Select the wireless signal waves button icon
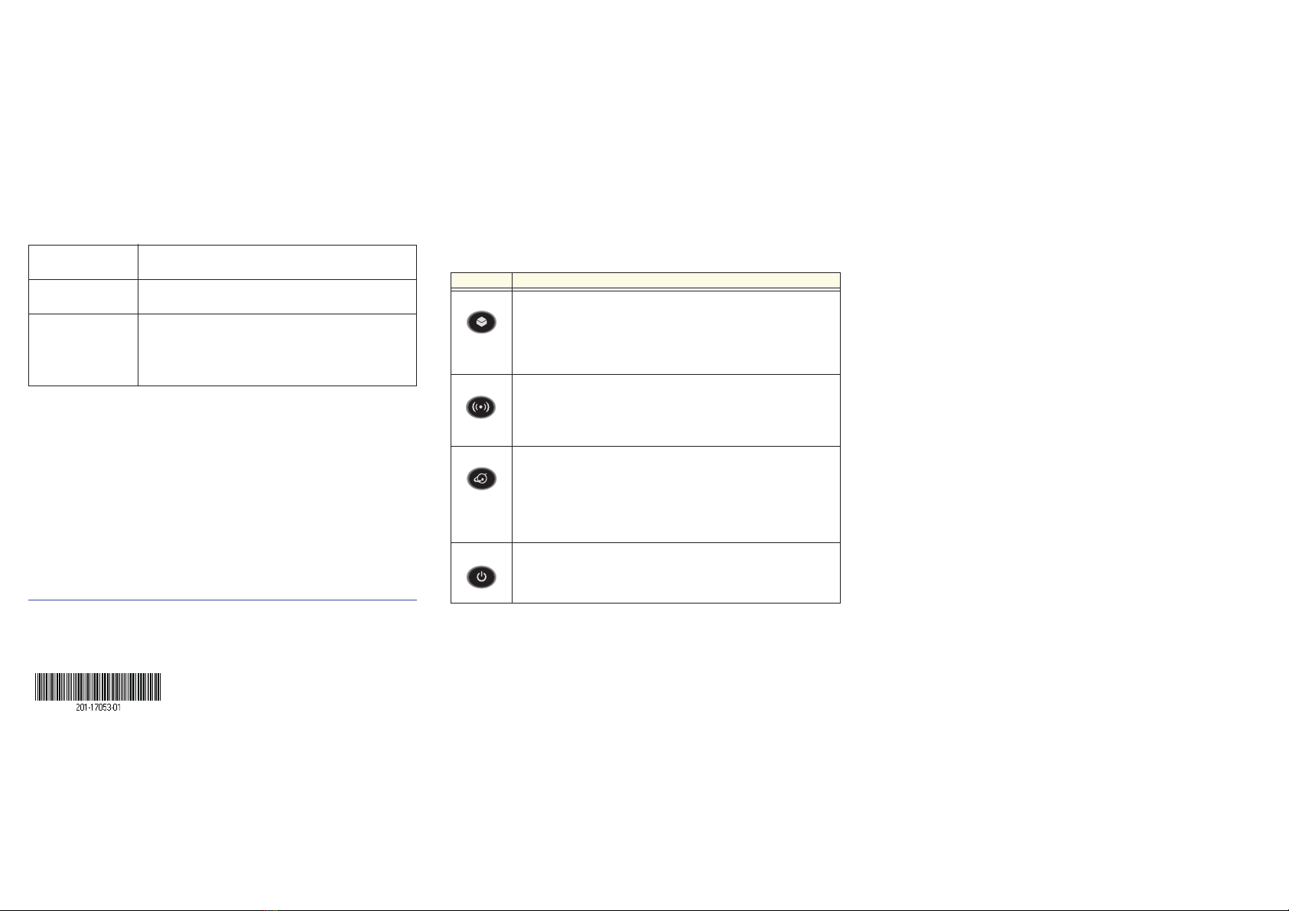Image resolution: width=1289 pixels, height=911 pixels. coord(480,408)
